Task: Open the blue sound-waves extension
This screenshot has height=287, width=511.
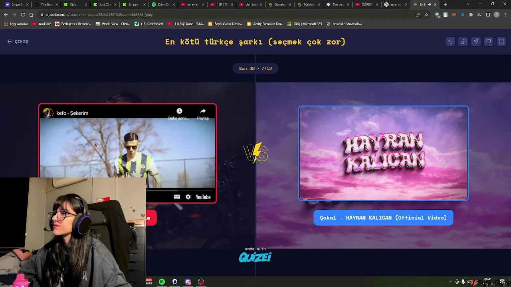Action: coord(462,15)
